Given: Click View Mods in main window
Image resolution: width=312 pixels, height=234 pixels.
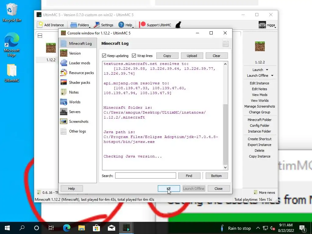Looking at the screenshot, I should point(260,95).
